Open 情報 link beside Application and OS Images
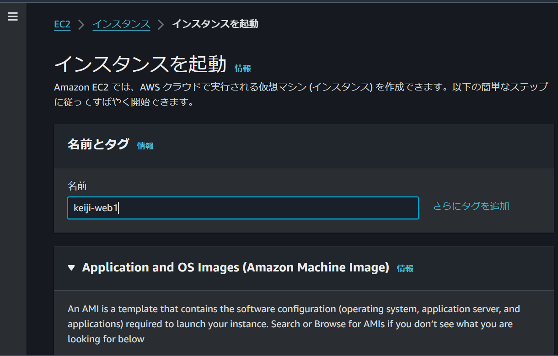This screenshot has height=356, width=558. coord(405,269)
